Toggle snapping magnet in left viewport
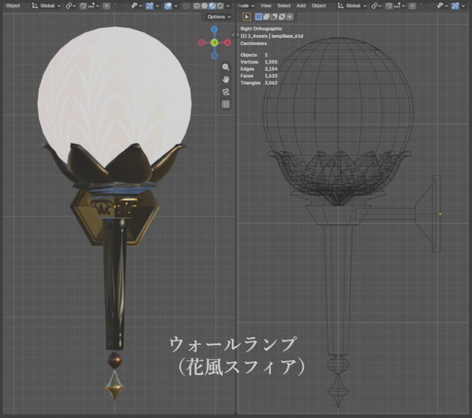 tap(83, 6)
